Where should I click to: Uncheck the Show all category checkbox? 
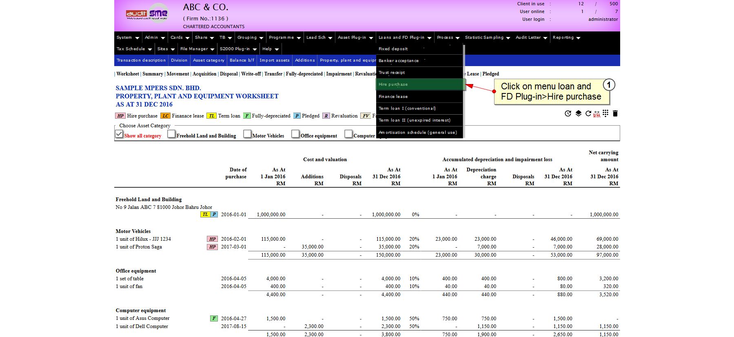coord(119,134)
